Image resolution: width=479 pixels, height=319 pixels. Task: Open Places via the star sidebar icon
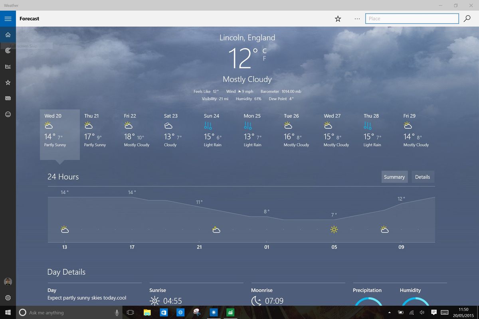(8, 83)
